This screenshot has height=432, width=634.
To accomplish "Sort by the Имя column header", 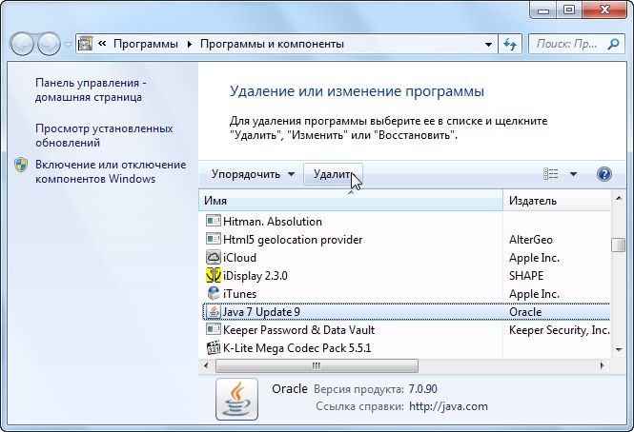I will [x=349, y=201].
